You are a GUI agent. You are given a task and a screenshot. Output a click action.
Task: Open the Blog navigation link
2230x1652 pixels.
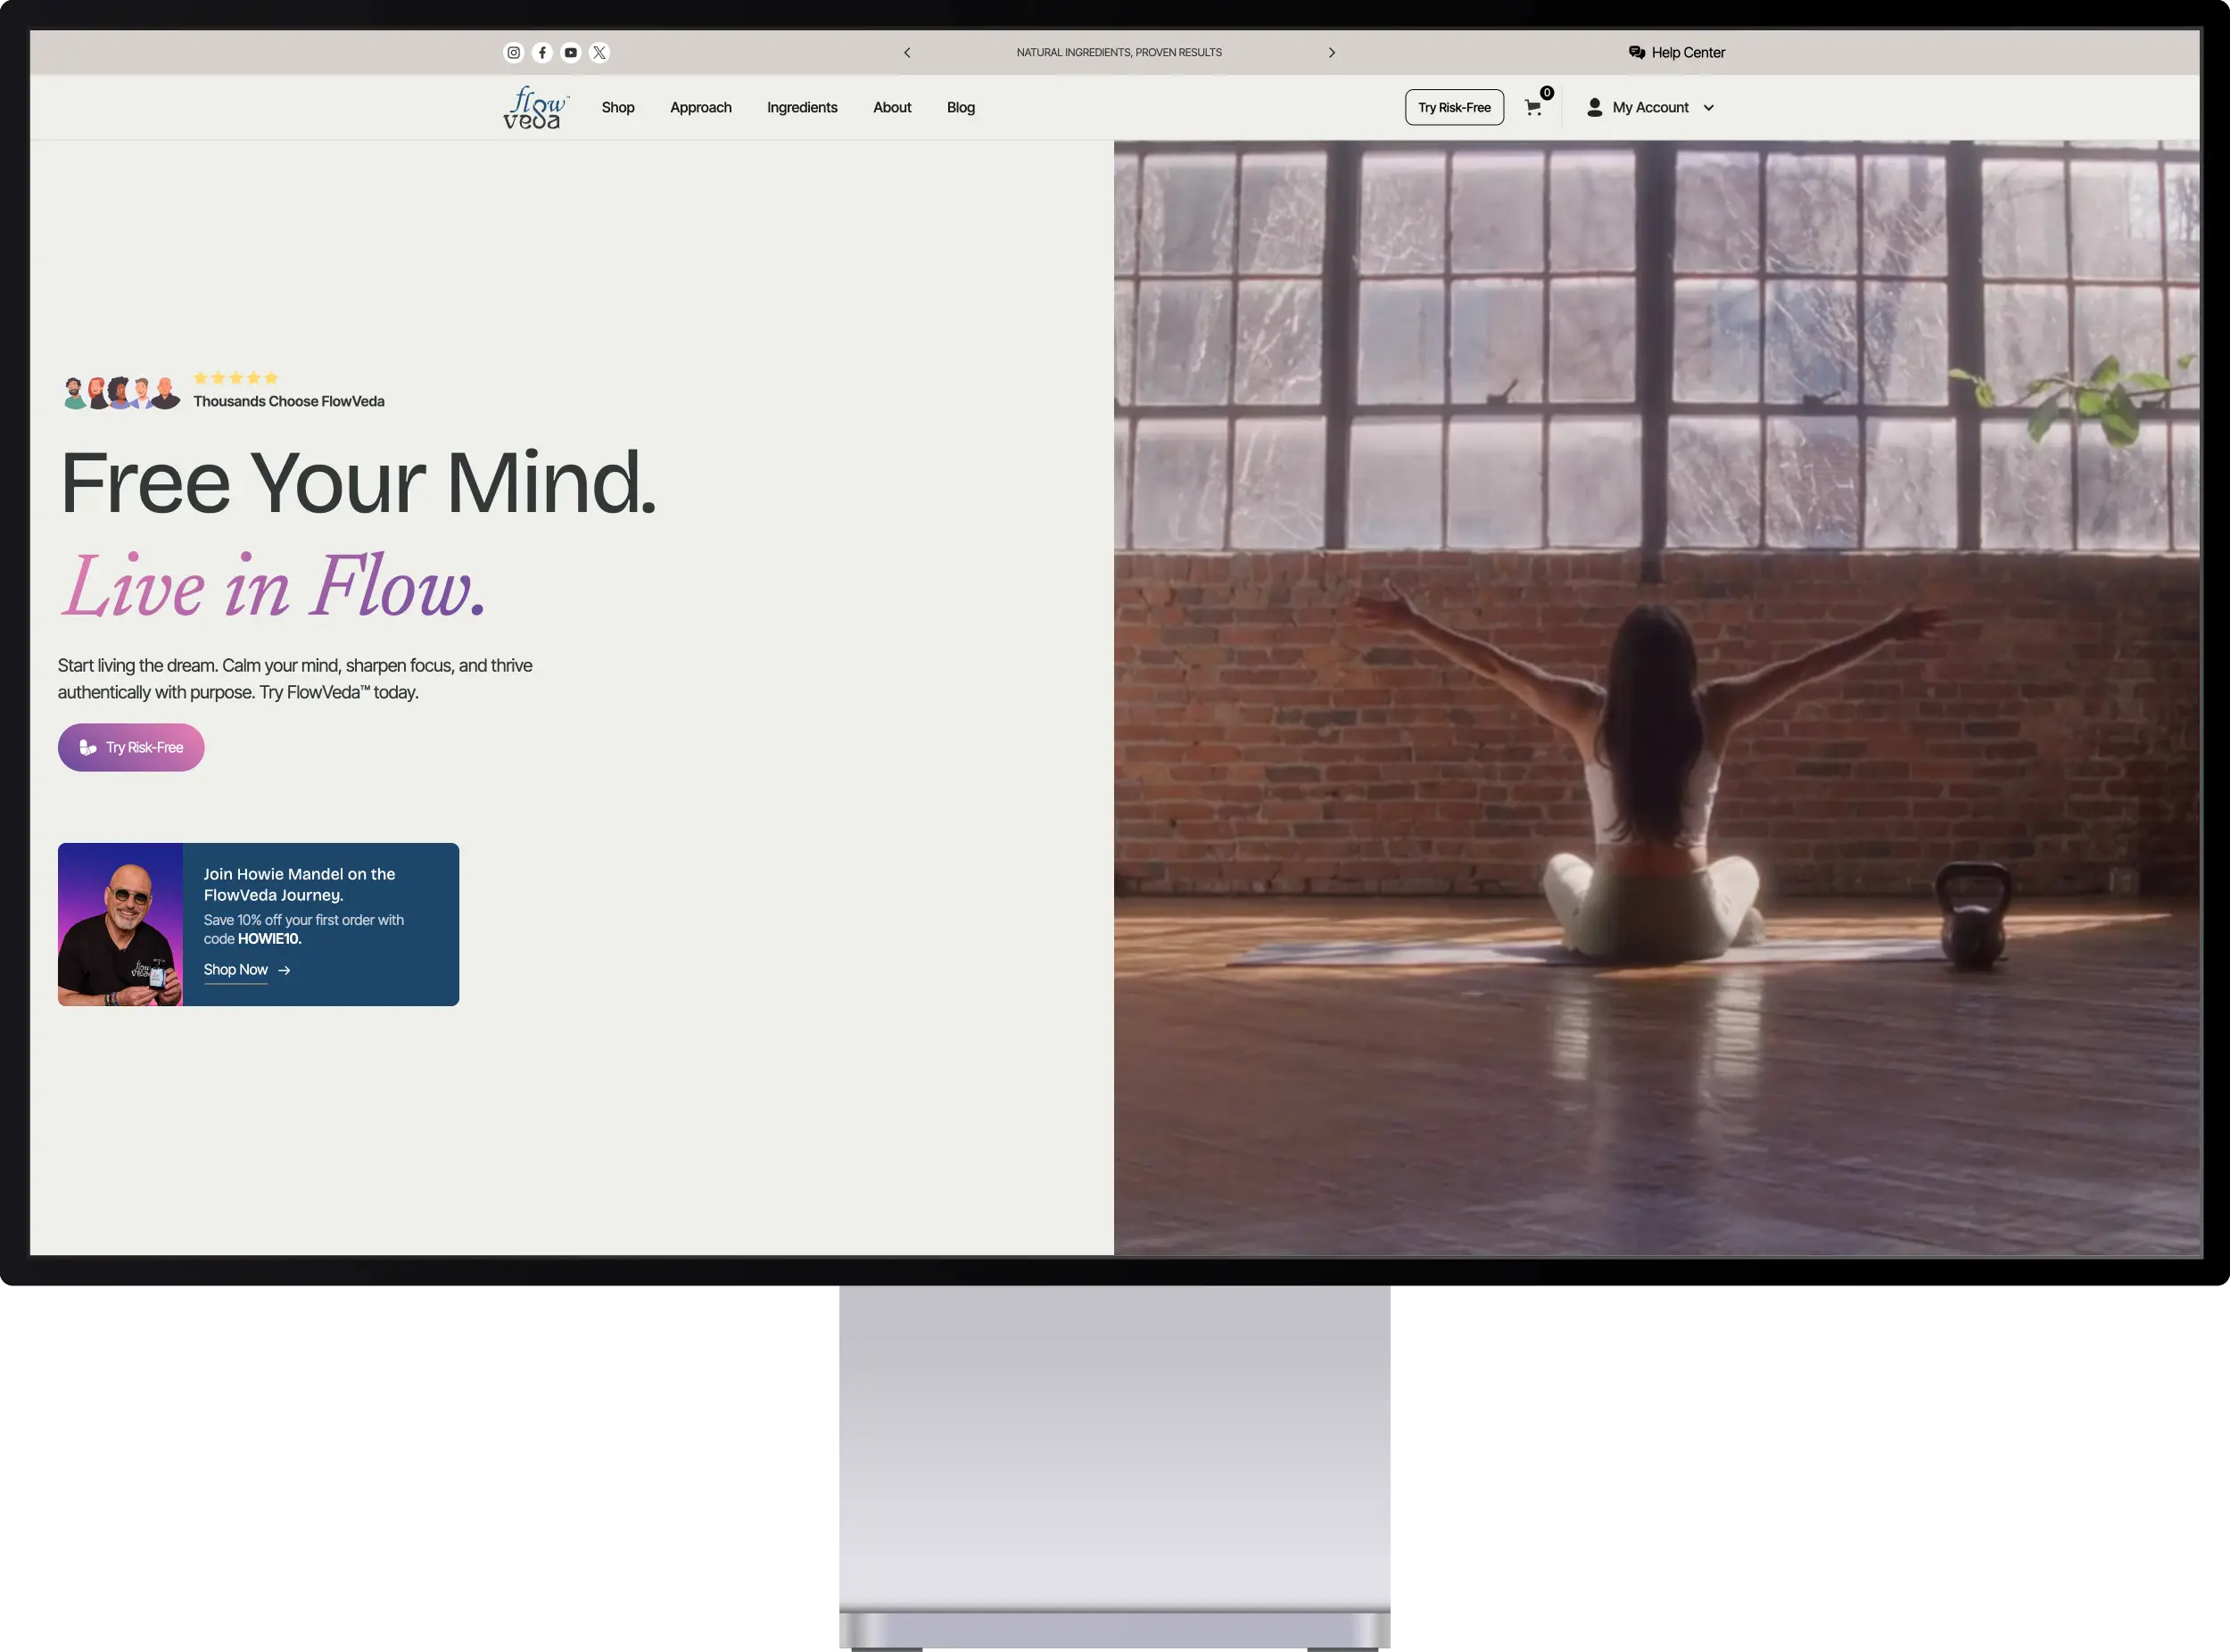(961, 108)
